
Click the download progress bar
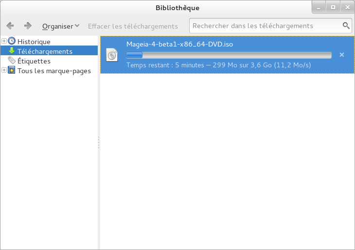click(229, 55)
